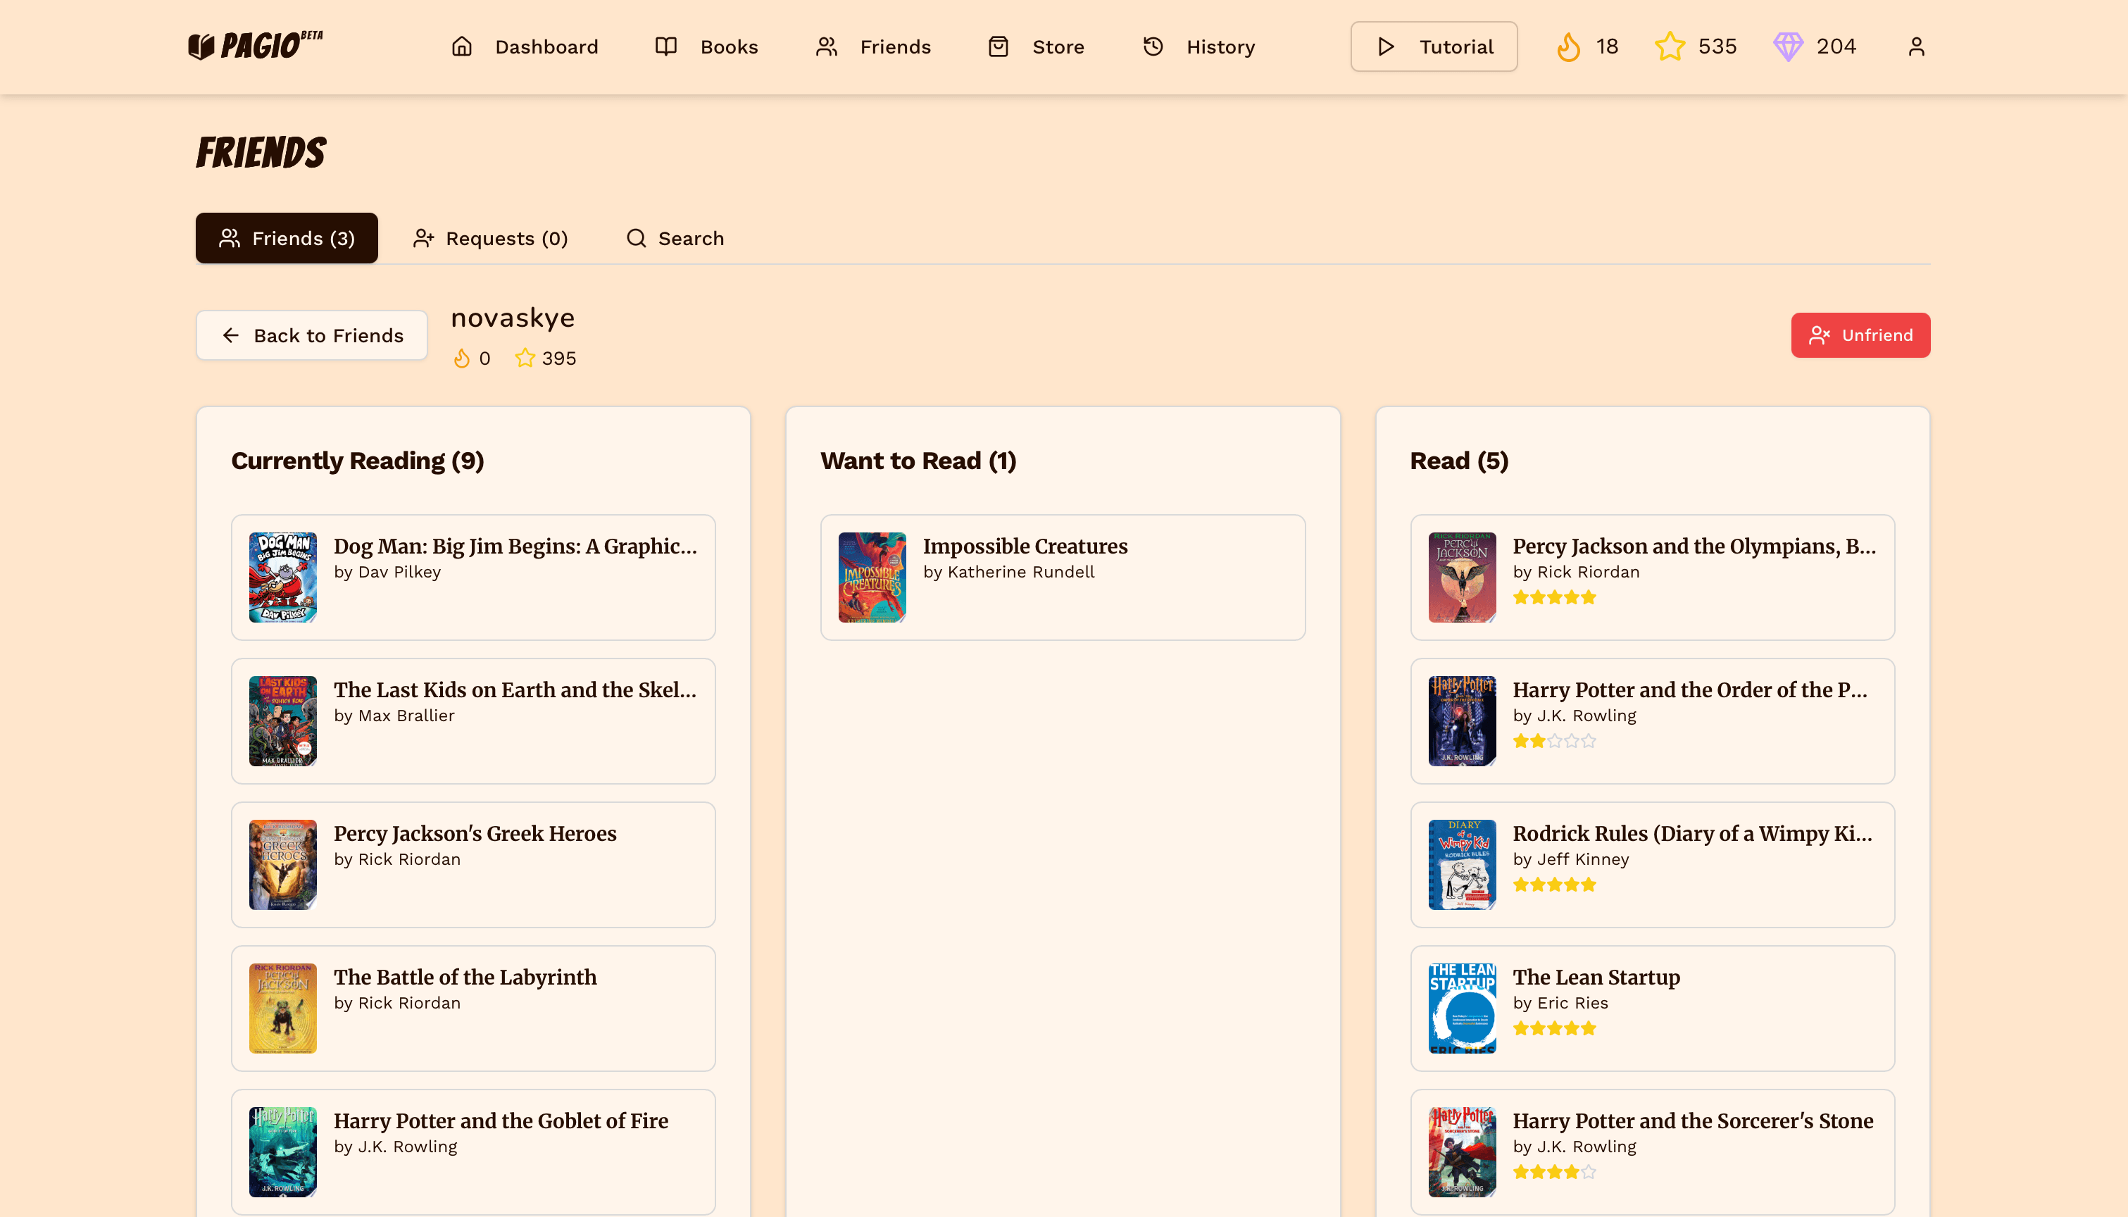Open Percy Jackson's Greek Heroes cover
2128x1217 pixels.
pos(282,865)
